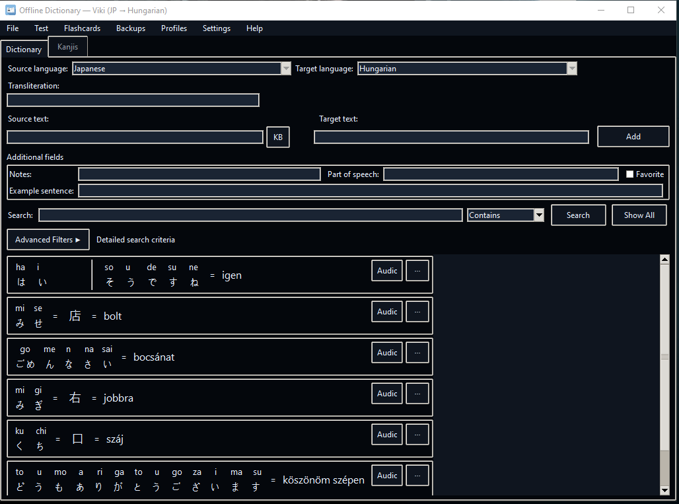Select the Dictionary tab

point(24,50)
